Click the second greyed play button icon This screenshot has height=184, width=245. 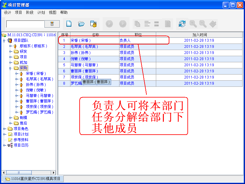click(x=123, y=24)
